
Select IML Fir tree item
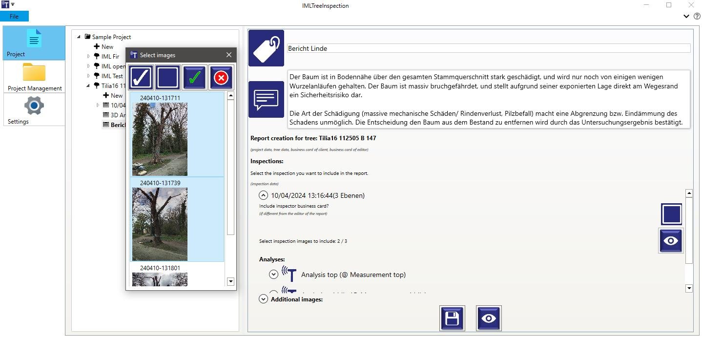point(110,56)
